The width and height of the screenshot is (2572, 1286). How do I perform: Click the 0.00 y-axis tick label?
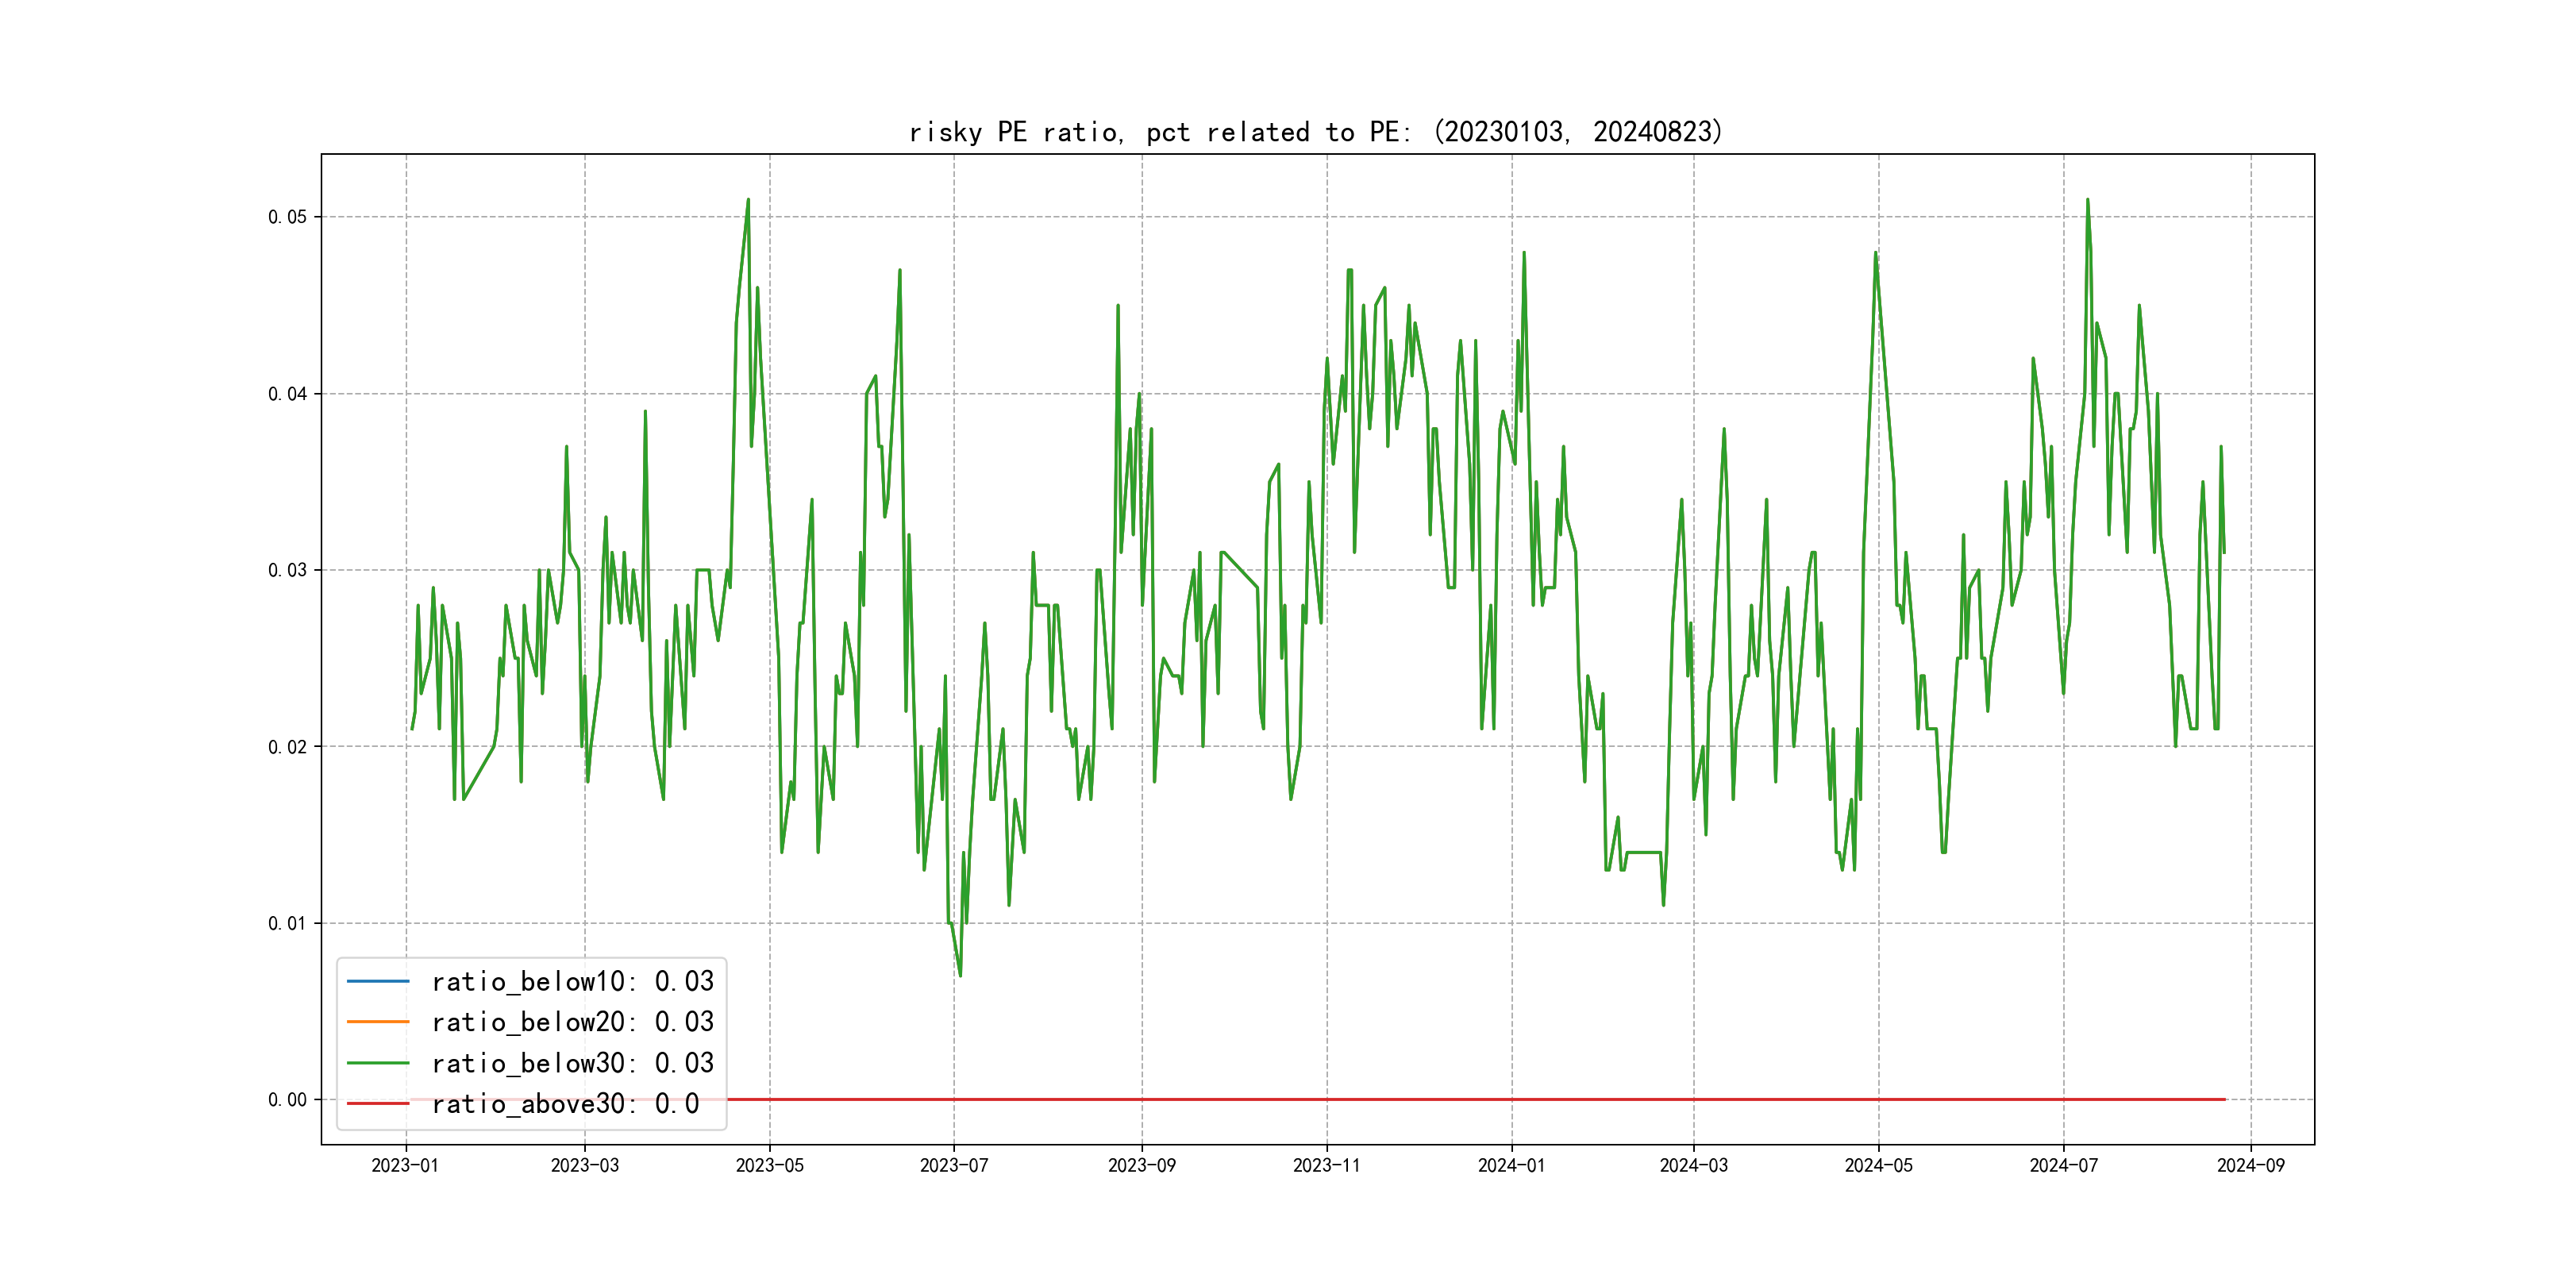tap(287, 1099)
